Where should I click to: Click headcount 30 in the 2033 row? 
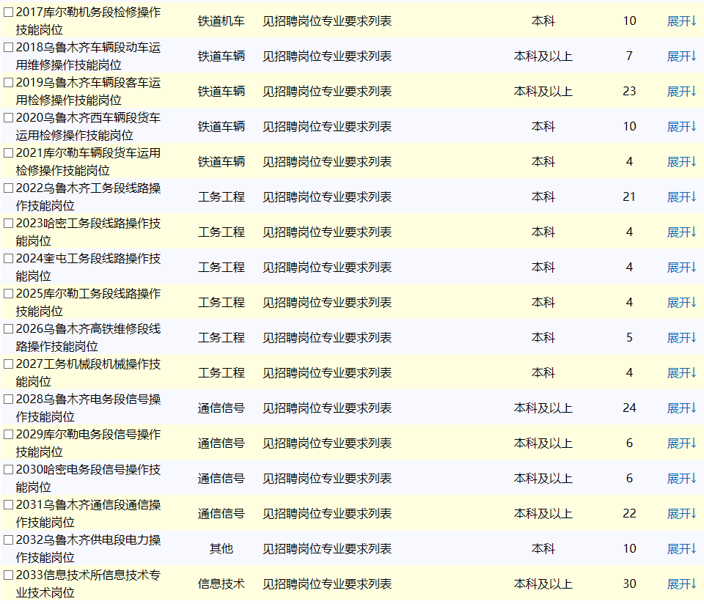tap(629, 583)
